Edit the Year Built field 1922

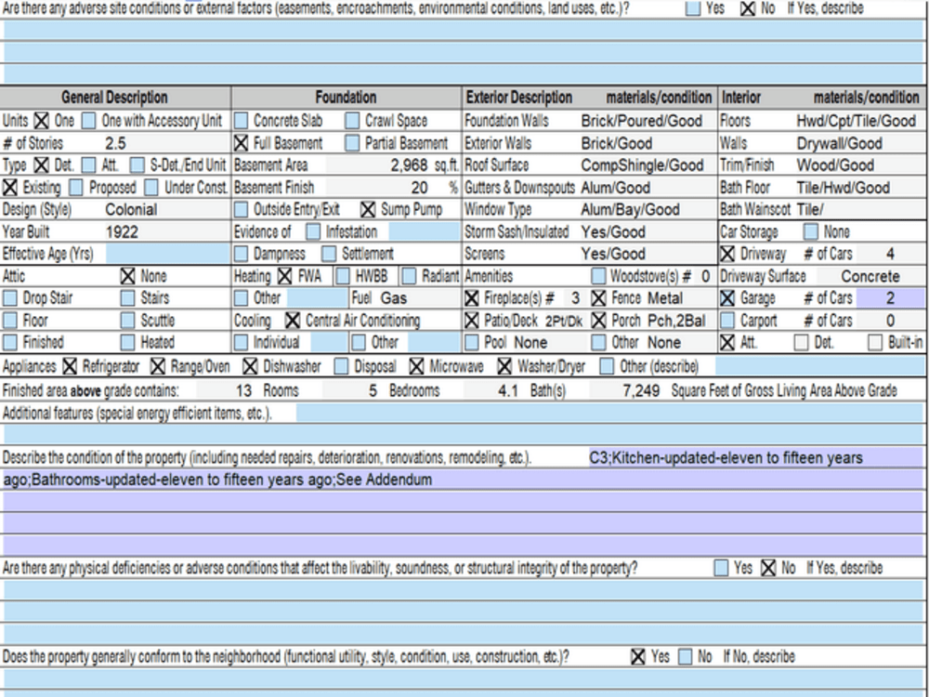click(167, 231)
